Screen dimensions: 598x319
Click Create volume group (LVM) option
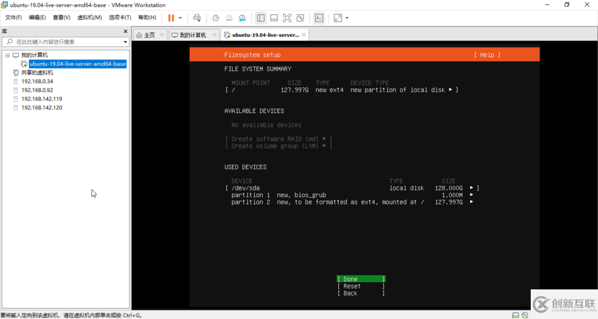point(278,146)
